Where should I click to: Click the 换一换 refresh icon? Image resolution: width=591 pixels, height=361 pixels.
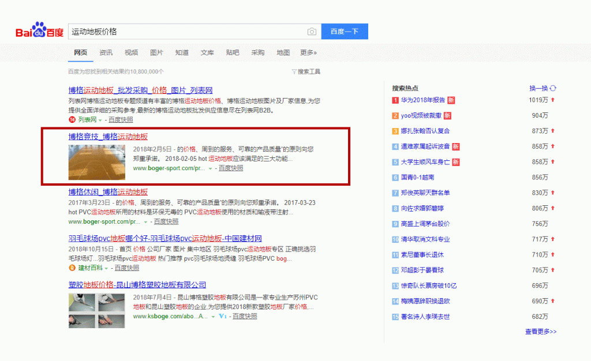click(553, 88)
